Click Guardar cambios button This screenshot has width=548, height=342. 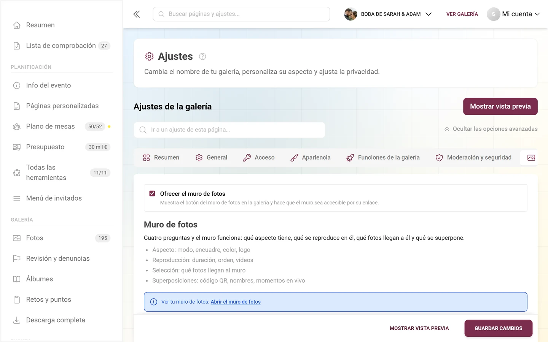[499, 328]
